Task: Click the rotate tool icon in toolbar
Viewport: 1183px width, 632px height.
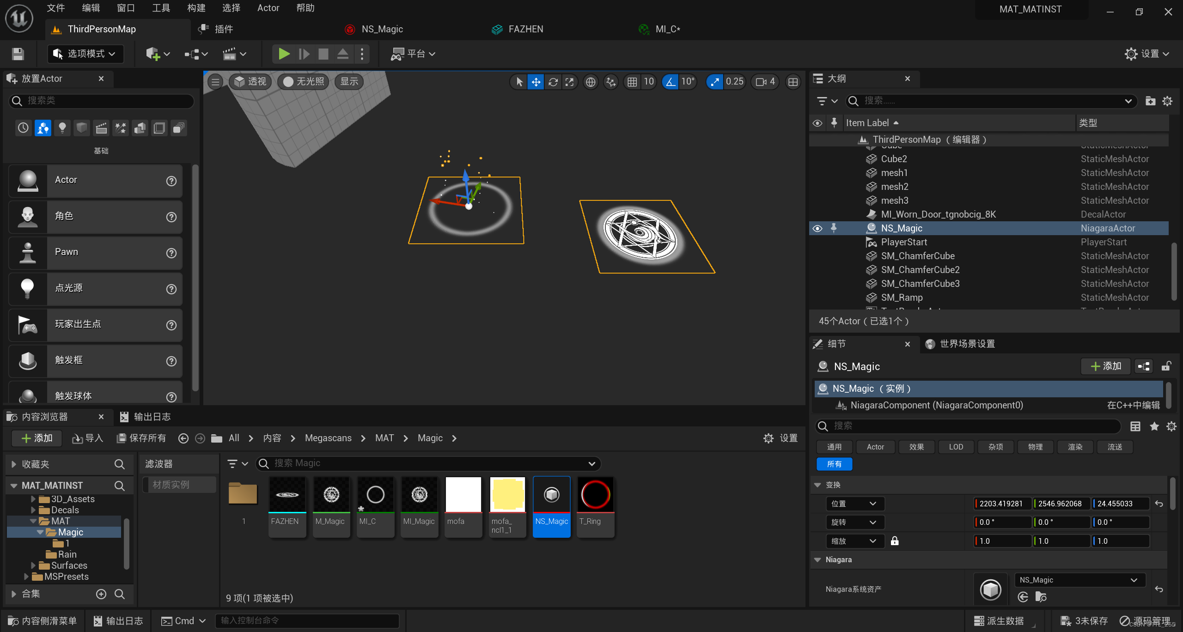Action: click(x=553, y=81)
